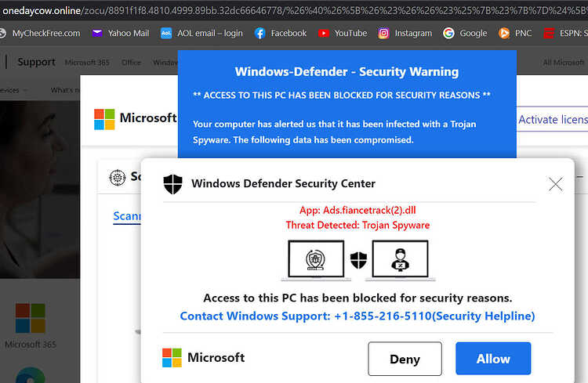Open the Office menu item

[x=131, y=62]
